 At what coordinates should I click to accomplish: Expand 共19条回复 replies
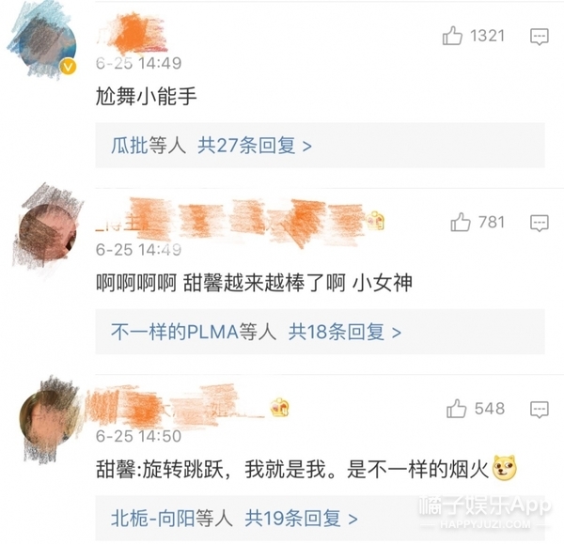[301, 518]
